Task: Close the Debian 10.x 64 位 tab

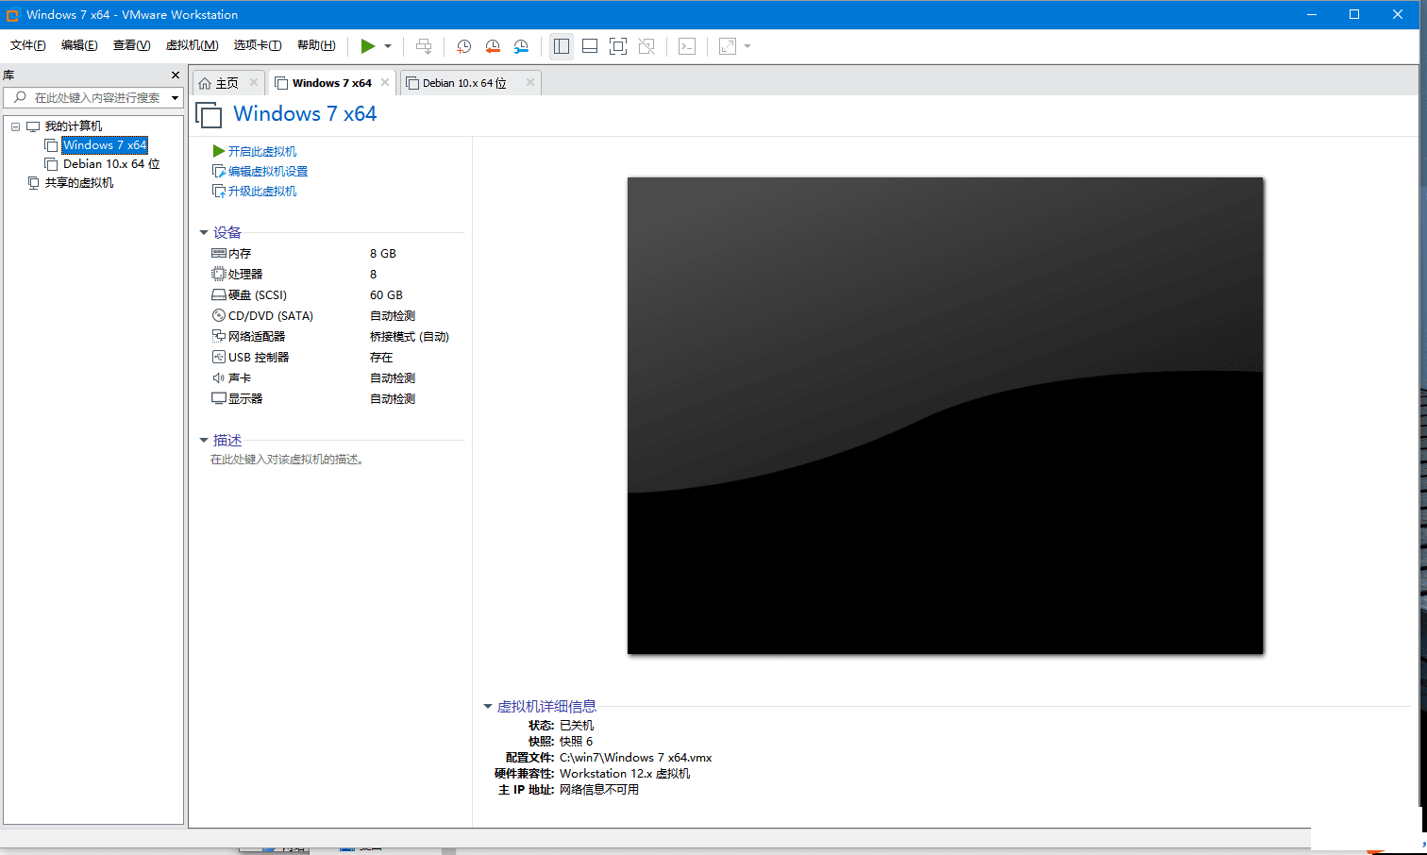Action: pyautogui.click(x=530, y=82)
